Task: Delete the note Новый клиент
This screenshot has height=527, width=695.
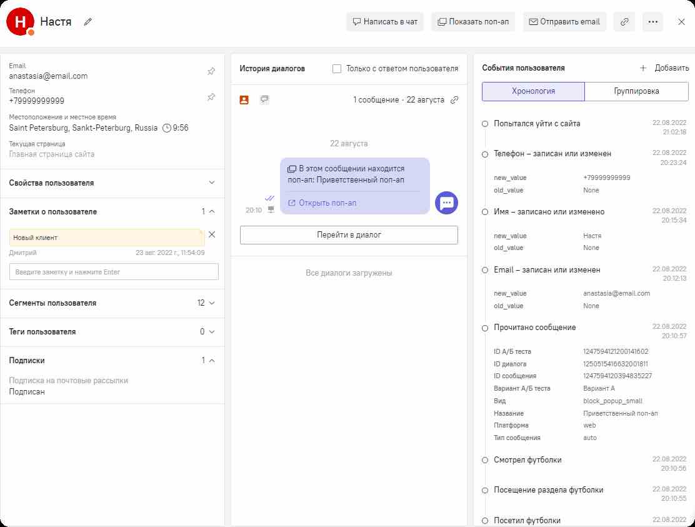Action: coord(212,234)
